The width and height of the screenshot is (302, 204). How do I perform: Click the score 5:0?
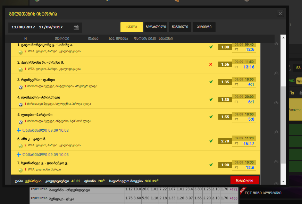(x=251, y=119)
